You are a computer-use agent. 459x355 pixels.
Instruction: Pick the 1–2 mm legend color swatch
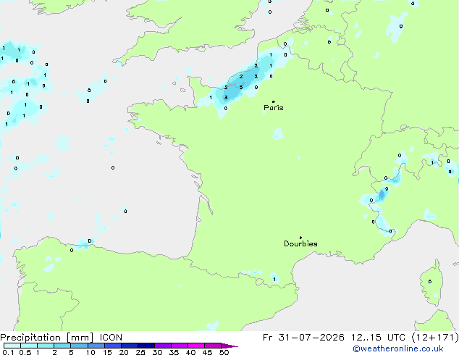point(46,346)
